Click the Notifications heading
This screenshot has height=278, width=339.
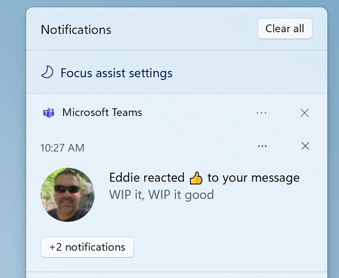(76, 30)
